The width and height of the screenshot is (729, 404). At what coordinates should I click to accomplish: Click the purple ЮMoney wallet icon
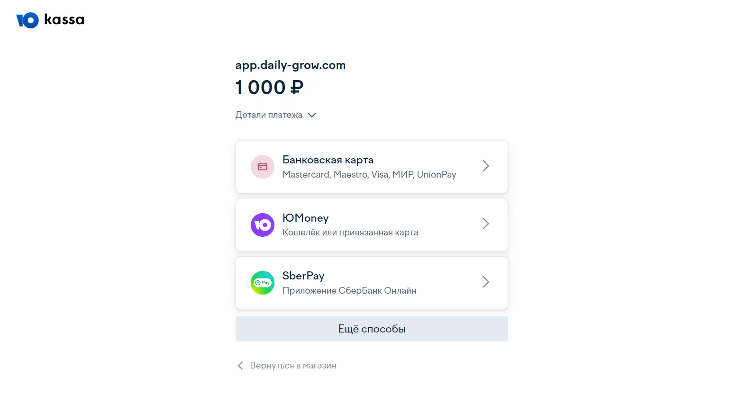click(x=263, y=225)
